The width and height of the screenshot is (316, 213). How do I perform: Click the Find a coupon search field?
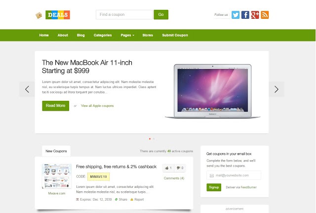pyautogui.click(x=124, y=14)
